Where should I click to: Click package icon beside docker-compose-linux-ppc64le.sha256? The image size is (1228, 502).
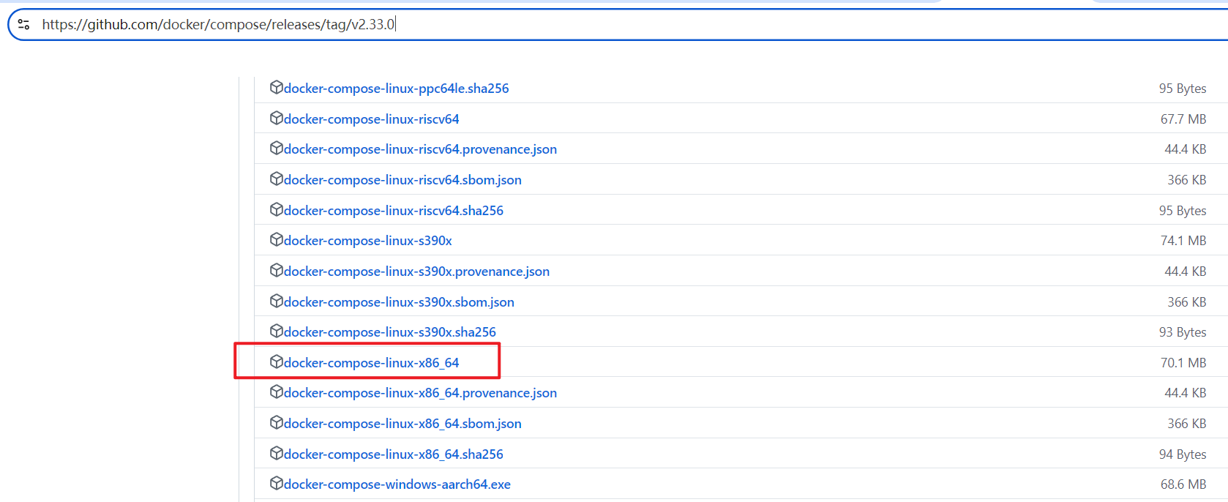pos(277,87)
